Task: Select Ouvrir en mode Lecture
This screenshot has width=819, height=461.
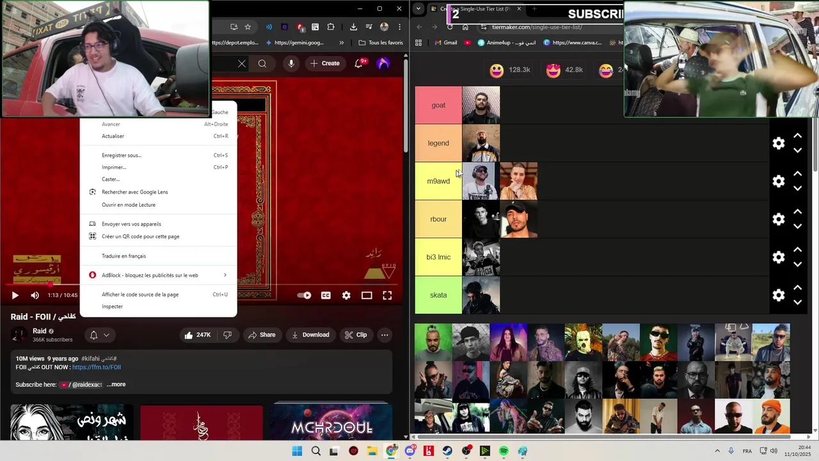Action: (158, 205)
